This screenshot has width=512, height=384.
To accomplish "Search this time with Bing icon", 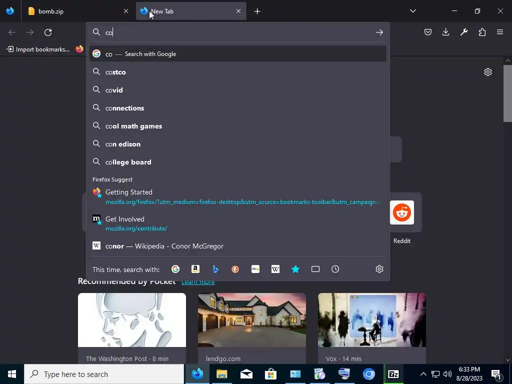I will coord(215,269).
